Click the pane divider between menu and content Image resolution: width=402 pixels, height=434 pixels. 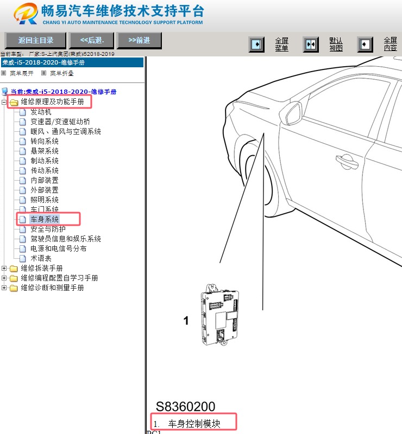pyautogui.click(x=146, y=245)
